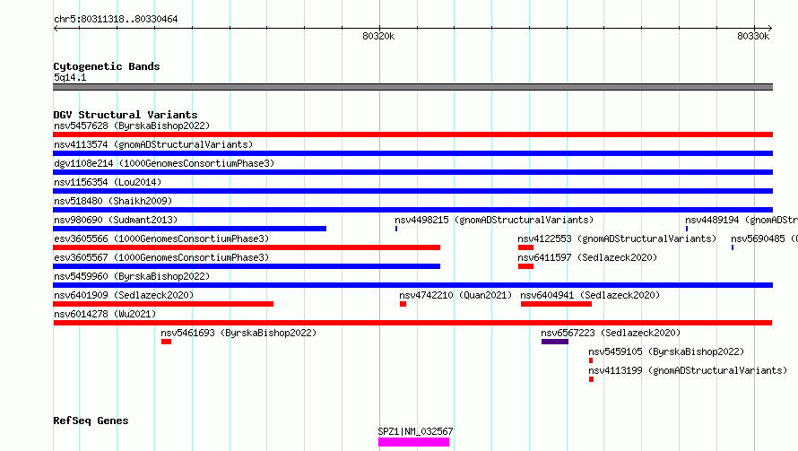Click nsv5690485 blue marker
This screenshot has height=451, width=798.
[733, 247]
